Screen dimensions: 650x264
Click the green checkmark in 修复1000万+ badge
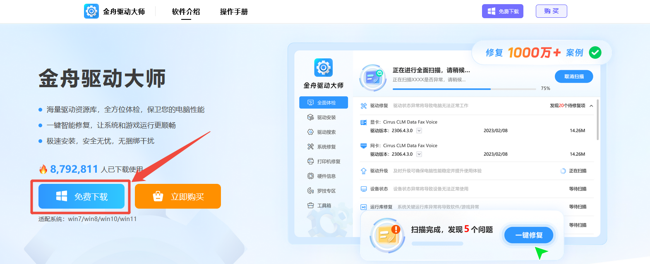pyautogui.click(x=595, y=52)
